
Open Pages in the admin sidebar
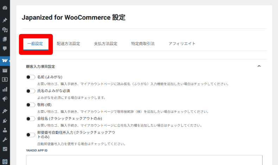[x=5, y=39]
